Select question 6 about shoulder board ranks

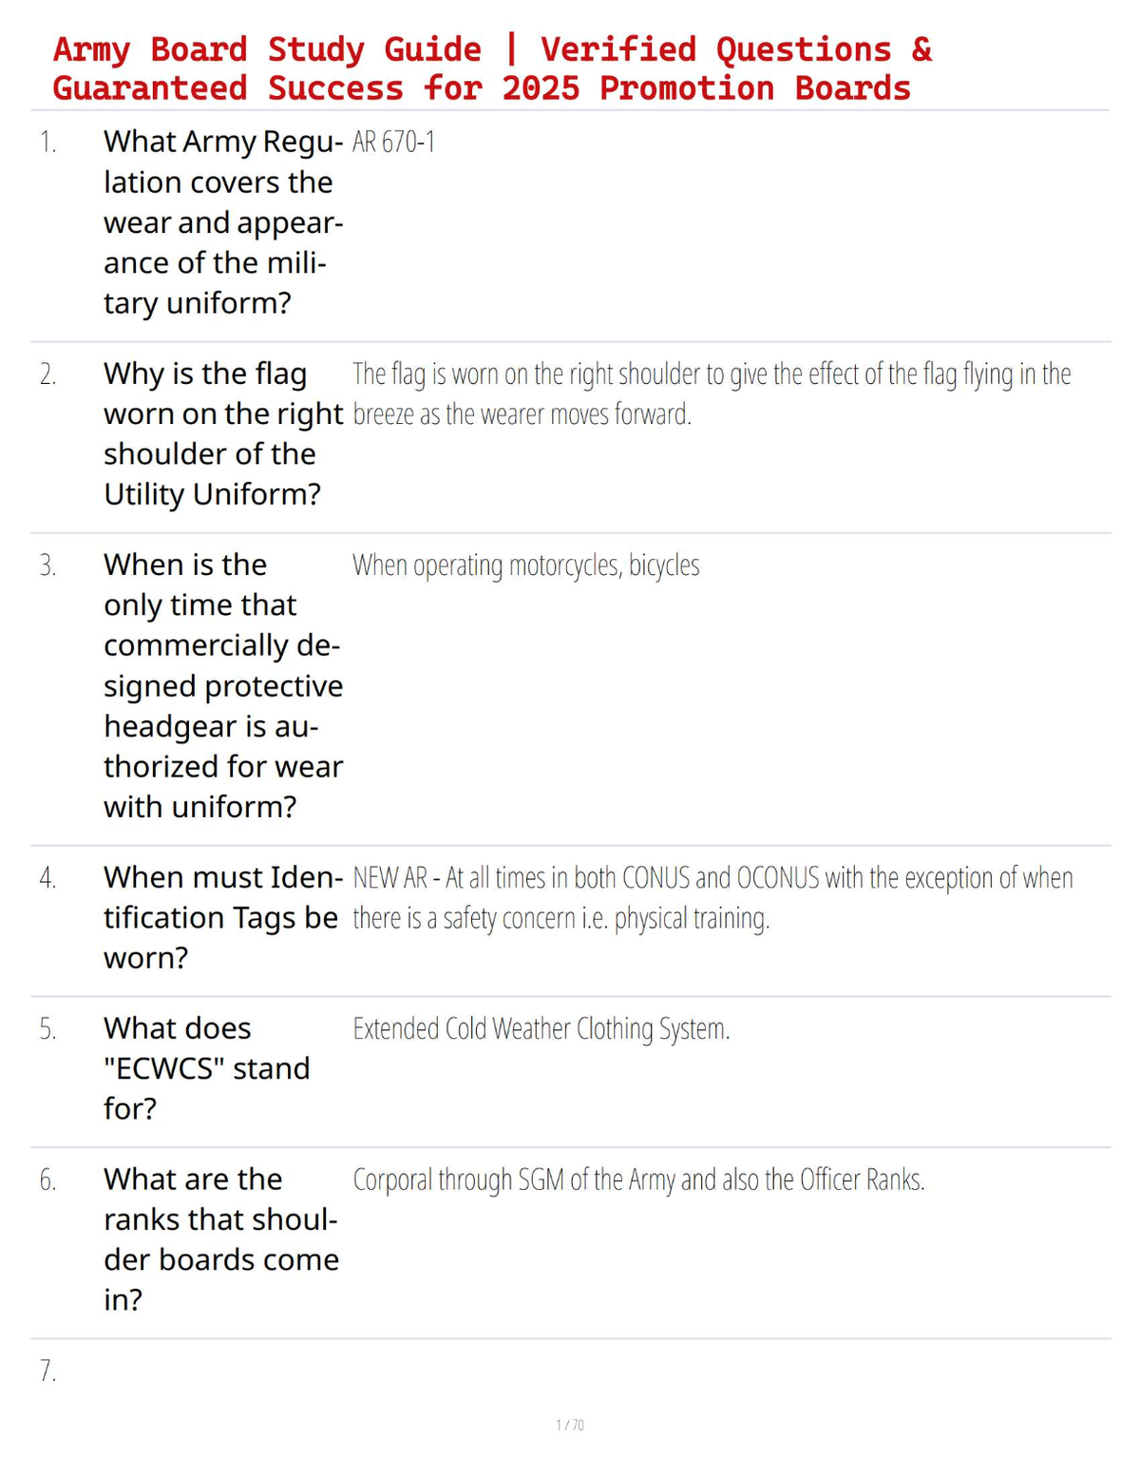pos(221,1239)
